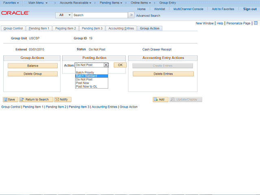This screenshot has width=260, height=195.
Task: Choose Do Not Post list option
Action: coord(91,80)
